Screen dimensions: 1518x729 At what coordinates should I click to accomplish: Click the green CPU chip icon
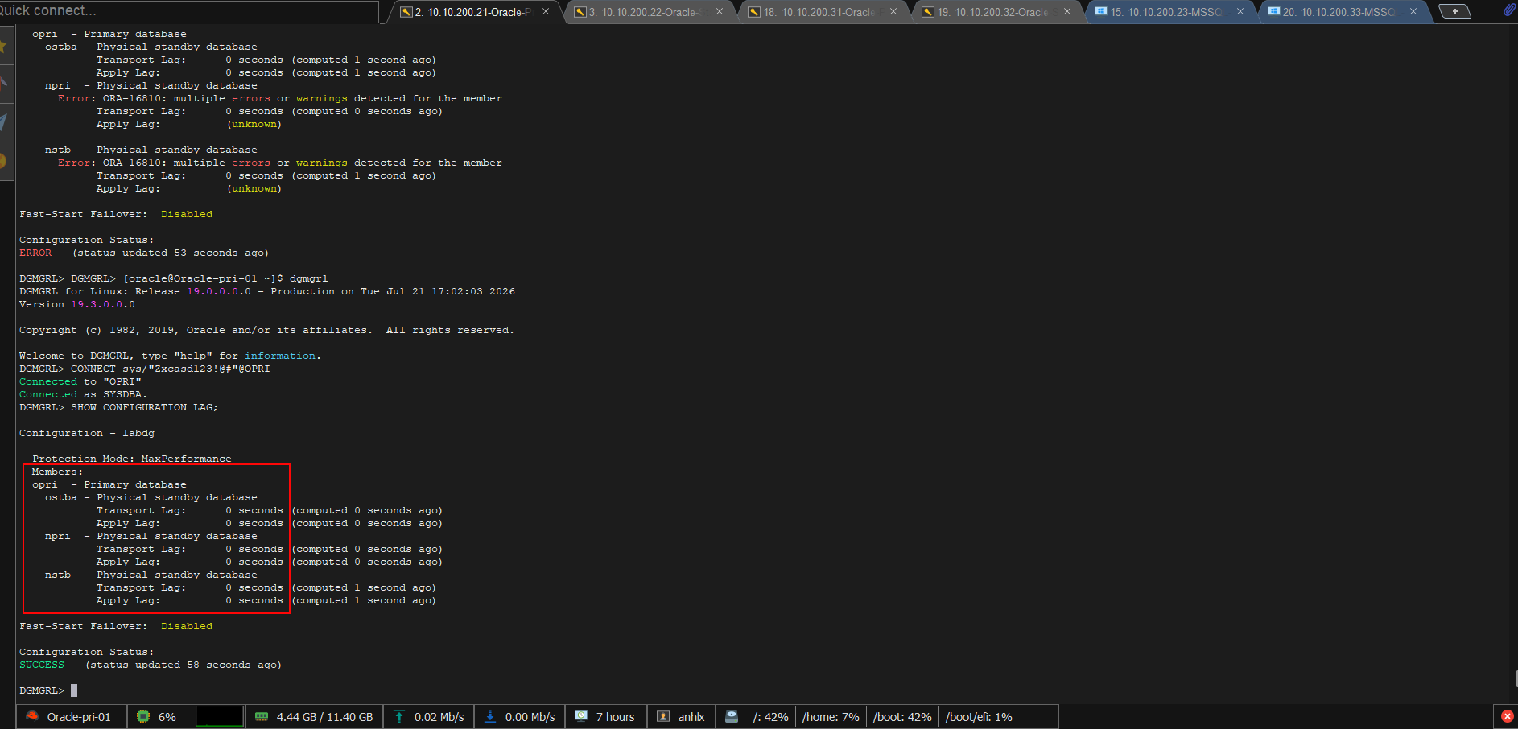[143, 716]
